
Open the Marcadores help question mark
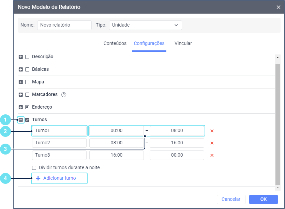point(63,95)
